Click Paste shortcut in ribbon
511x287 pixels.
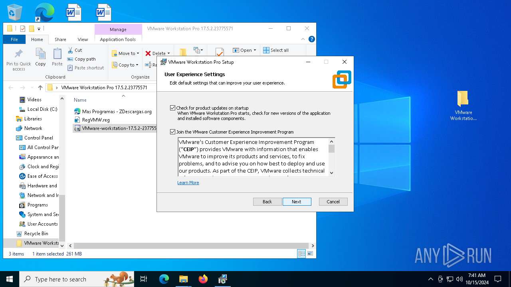[x=85, y=68]
